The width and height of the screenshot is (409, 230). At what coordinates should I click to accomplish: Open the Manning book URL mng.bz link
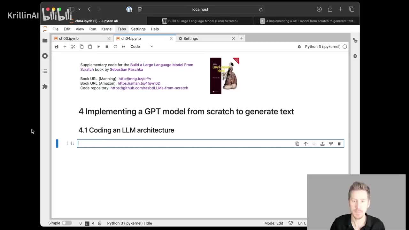(135, 79)
